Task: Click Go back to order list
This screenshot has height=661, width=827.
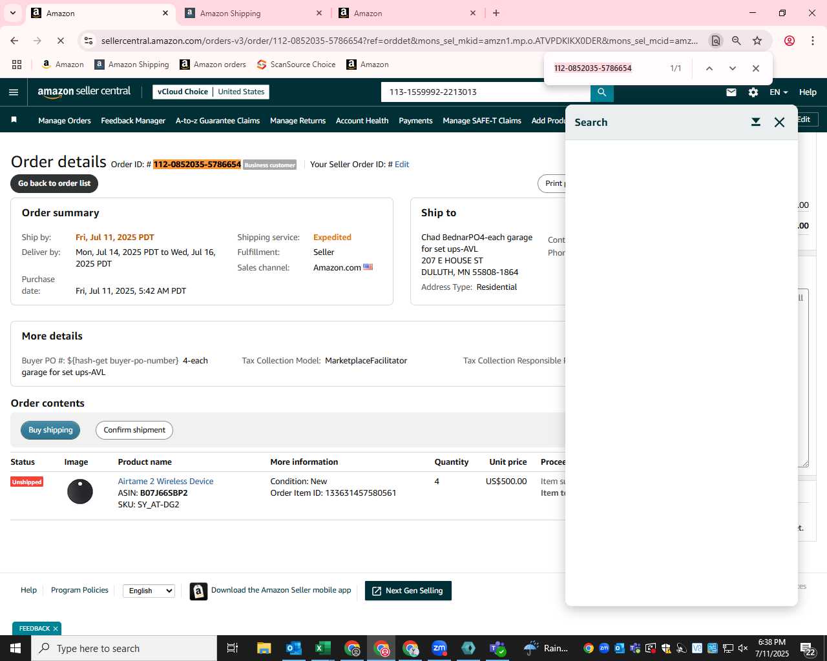Action: pyautogui.click(x=54, y=183)
